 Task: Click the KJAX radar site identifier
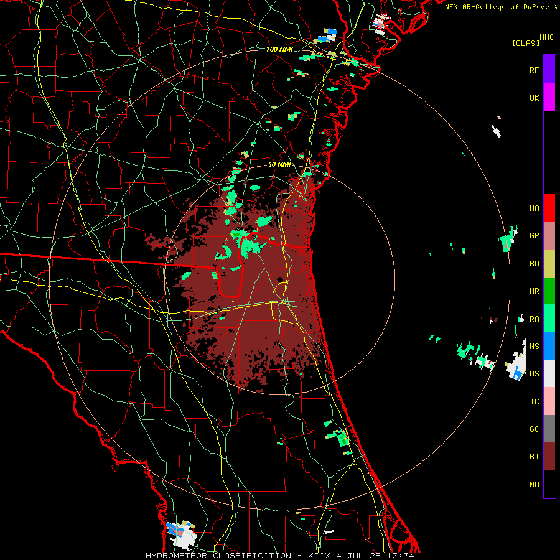319,556
